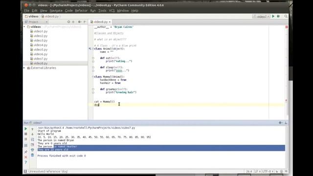313x176 pixels.
Task: Click the Run panel up arrow icon
Action: 33,129
